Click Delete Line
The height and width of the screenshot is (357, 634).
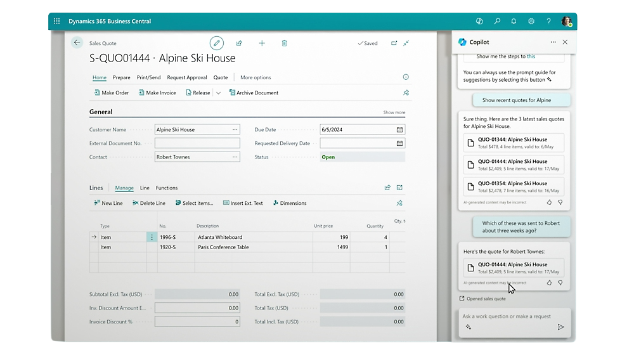click(149, 203)
